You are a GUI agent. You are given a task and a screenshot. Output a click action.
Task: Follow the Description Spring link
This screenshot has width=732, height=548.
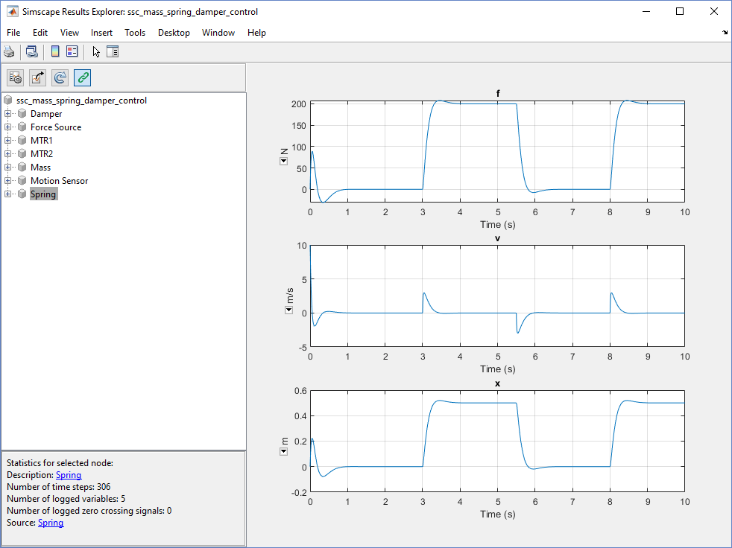(69, 475)
